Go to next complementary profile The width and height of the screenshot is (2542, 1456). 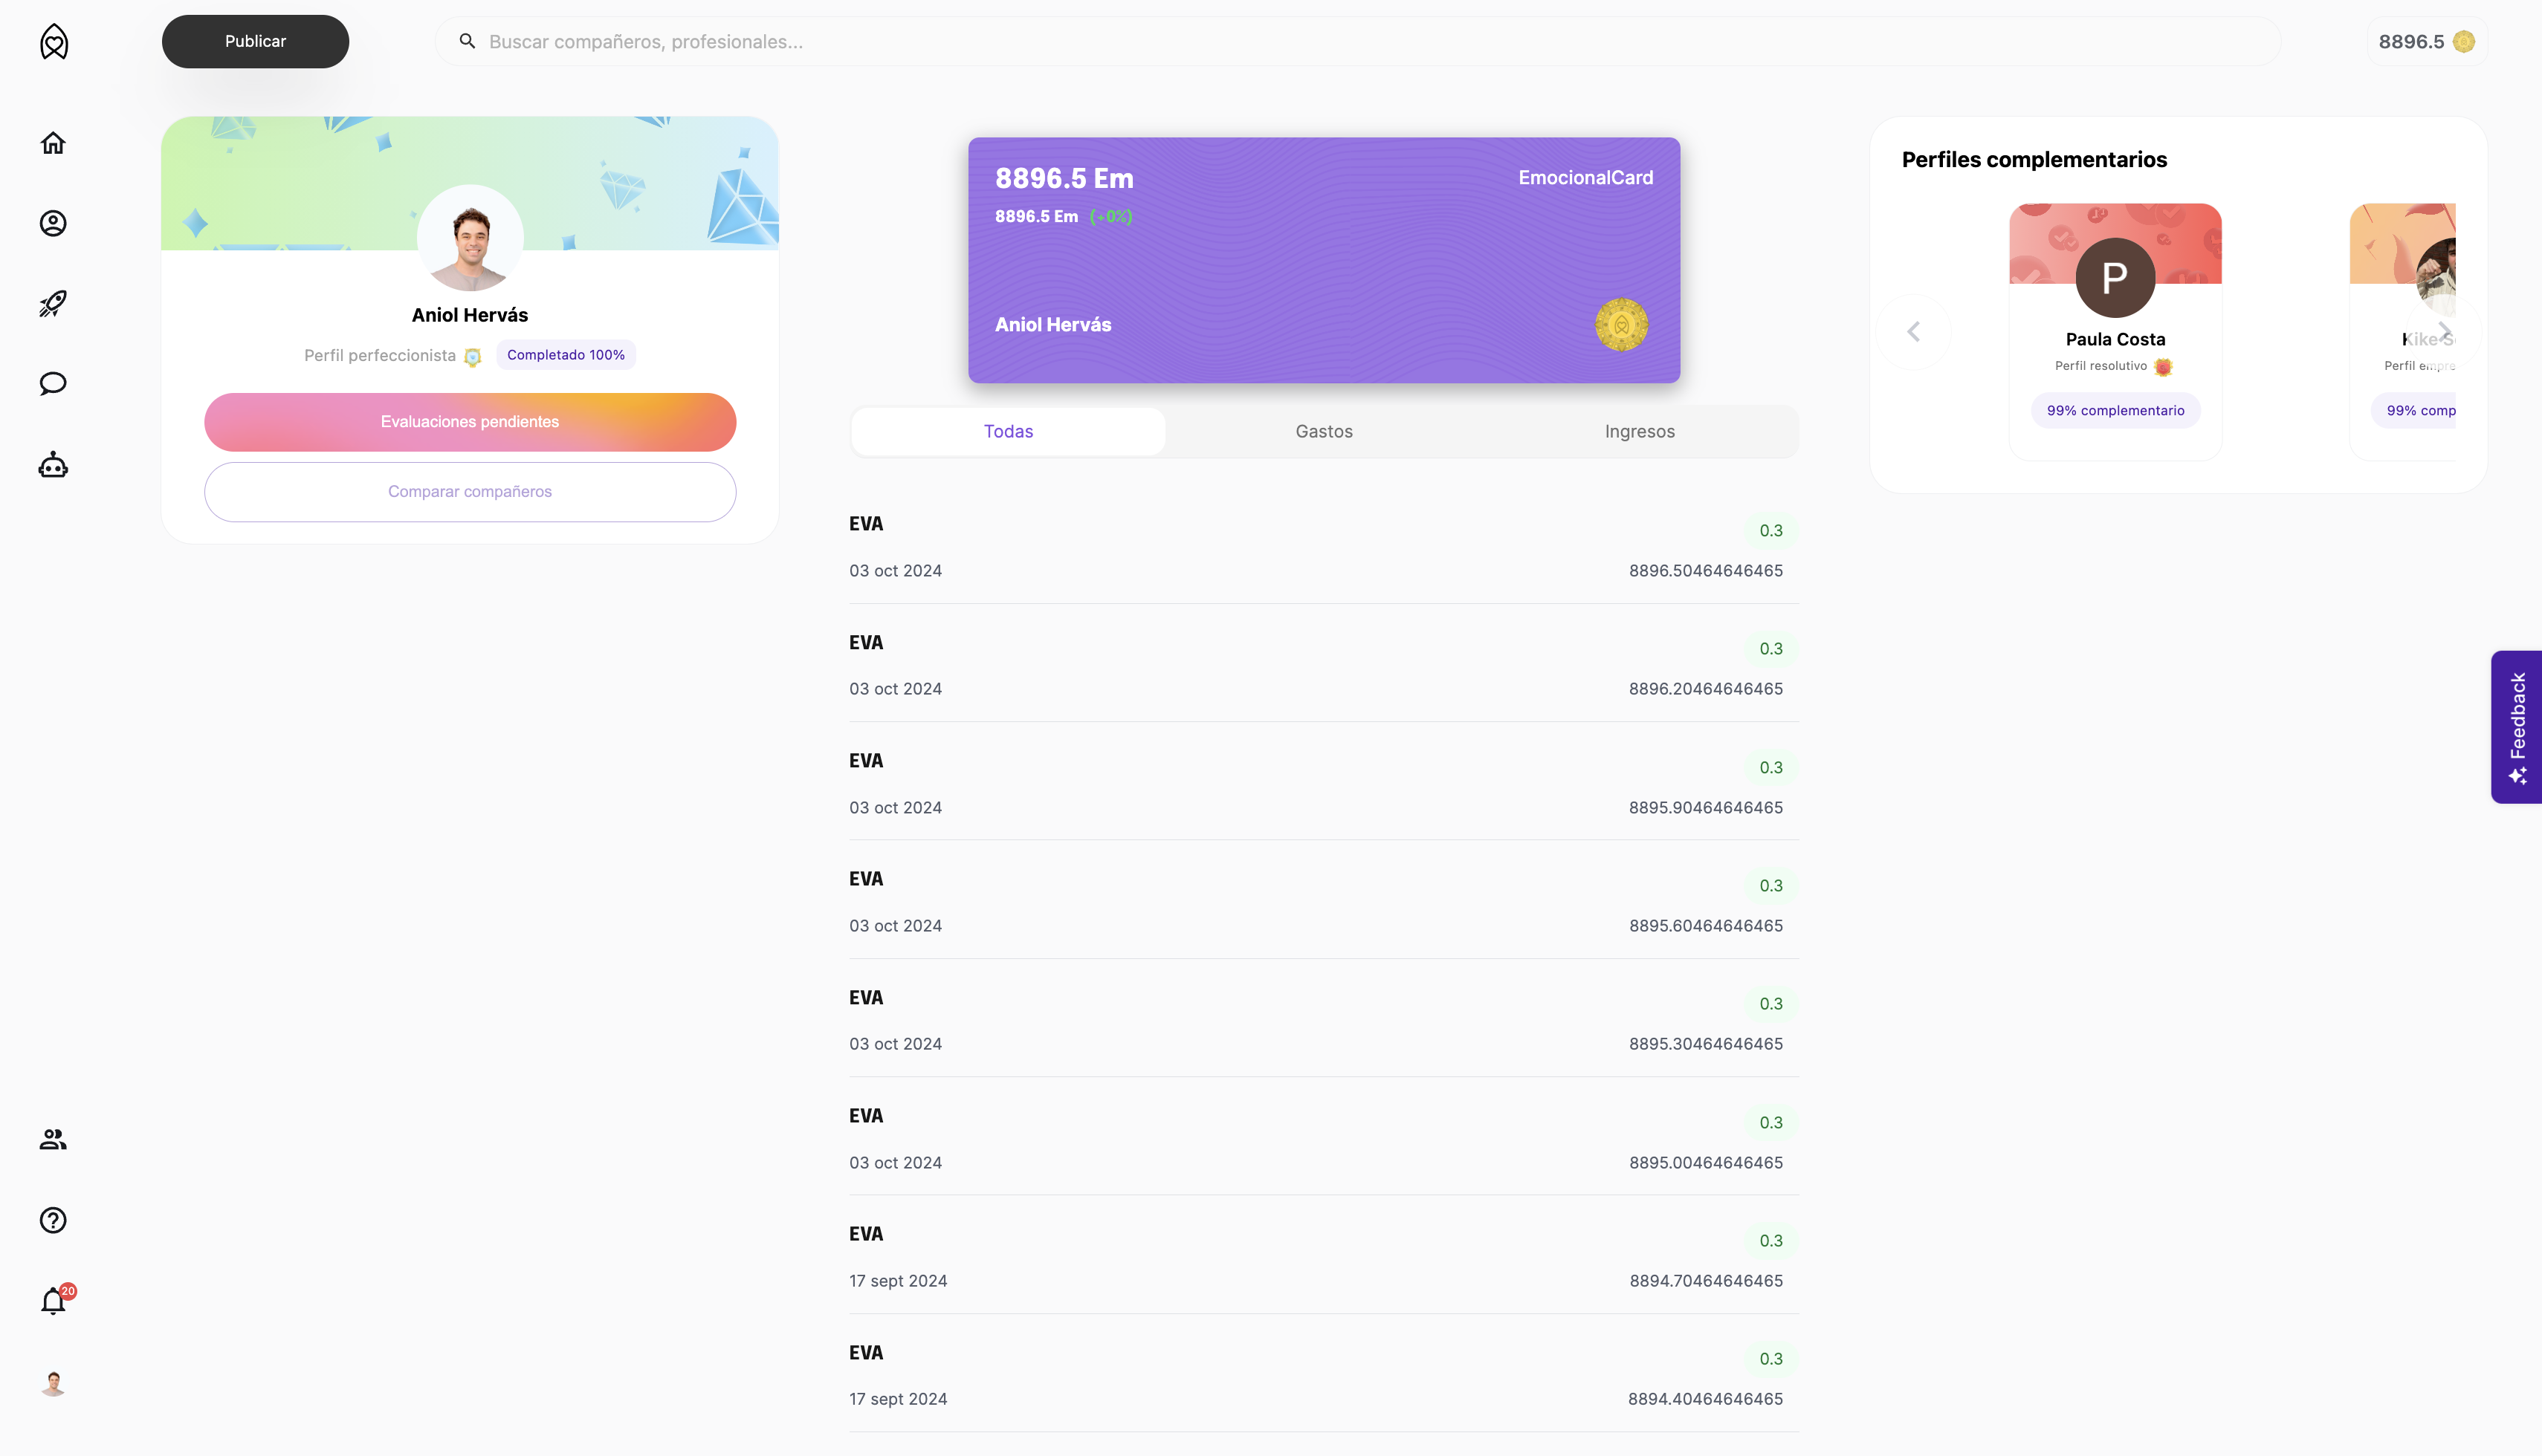tap(2444, 332)
